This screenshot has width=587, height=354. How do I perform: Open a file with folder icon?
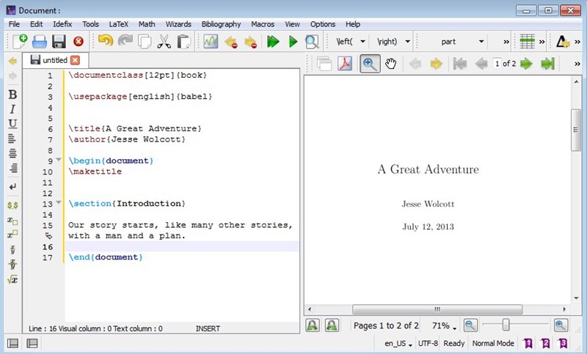40,42
